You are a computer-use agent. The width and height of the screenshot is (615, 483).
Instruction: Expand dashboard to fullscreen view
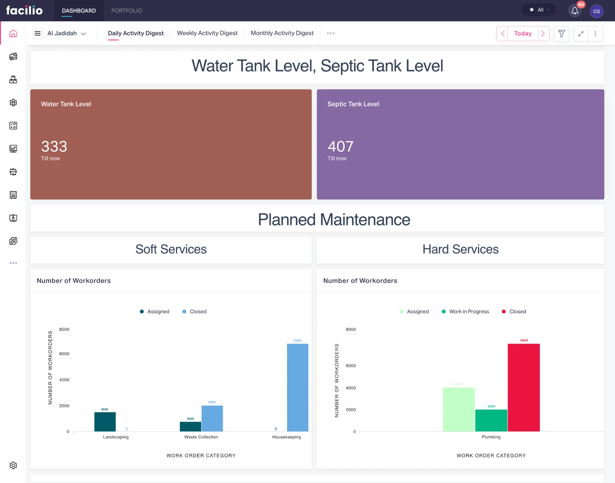click(581, 34)
